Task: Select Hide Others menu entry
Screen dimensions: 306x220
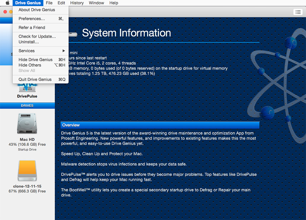Action: (40, 65)
